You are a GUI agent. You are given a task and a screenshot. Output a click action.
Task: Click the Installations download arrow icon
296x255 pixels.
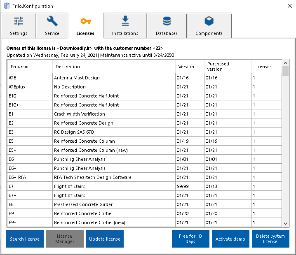pyautogui.click(x=125, y=21)
